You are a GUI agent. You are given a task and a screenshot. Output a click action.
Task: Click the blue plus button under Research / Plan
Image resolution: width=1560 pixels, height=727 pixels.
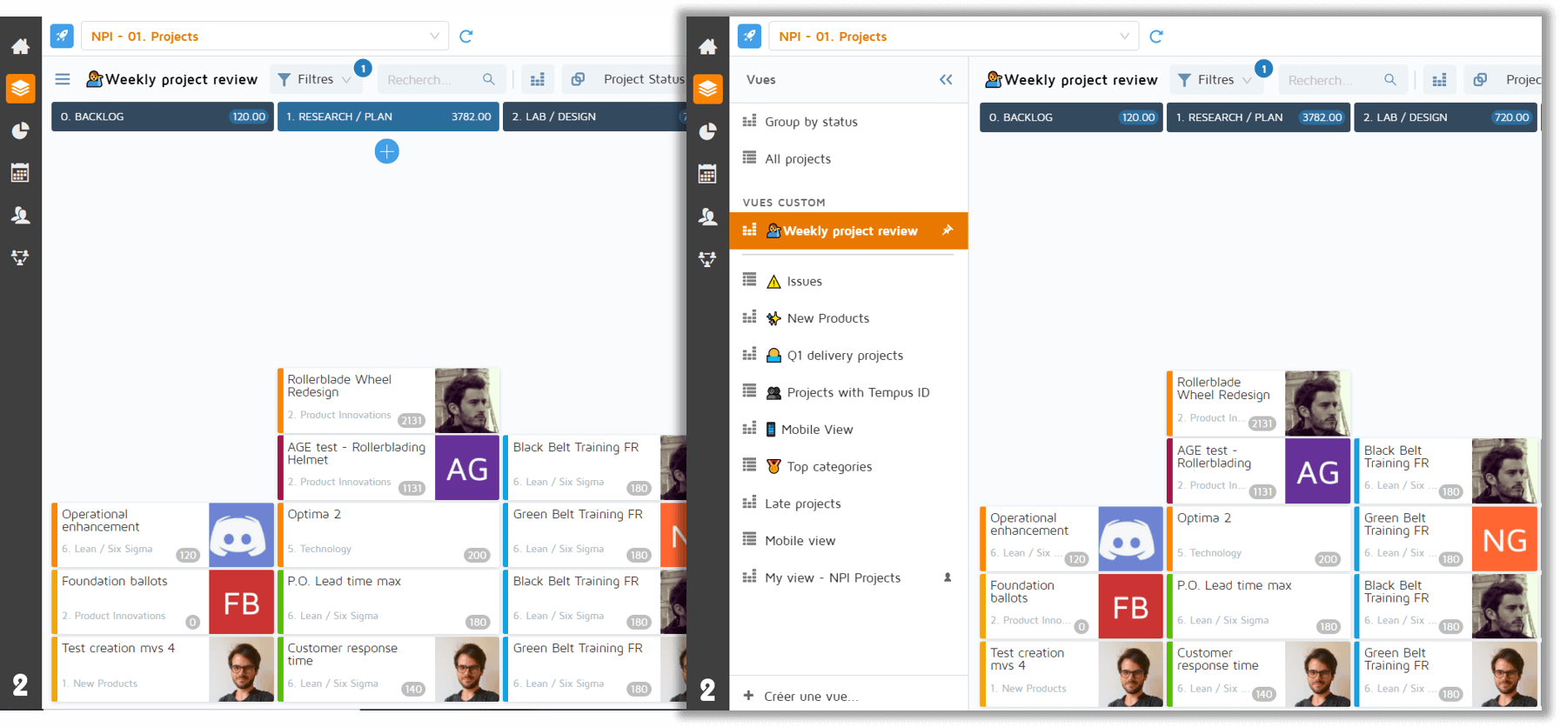tap(387, 151)
